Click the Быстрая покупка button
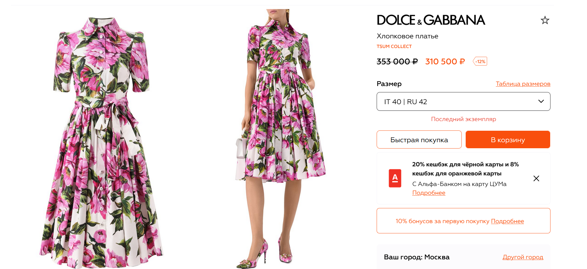This screenshot has width=587, height=269. [419, 140]
